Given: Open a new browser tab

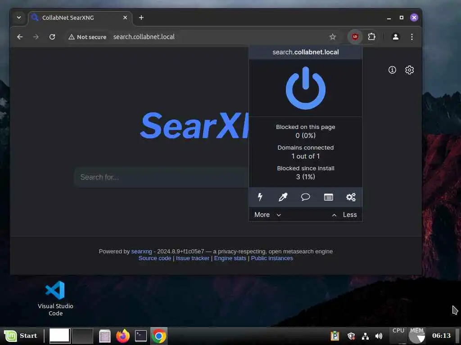Looking at the screenshot, I should coord(141,18).
